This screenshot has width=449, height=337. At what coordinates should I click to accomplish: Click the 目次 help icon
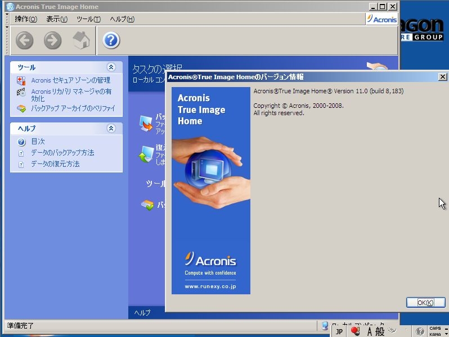click(21, 142)
